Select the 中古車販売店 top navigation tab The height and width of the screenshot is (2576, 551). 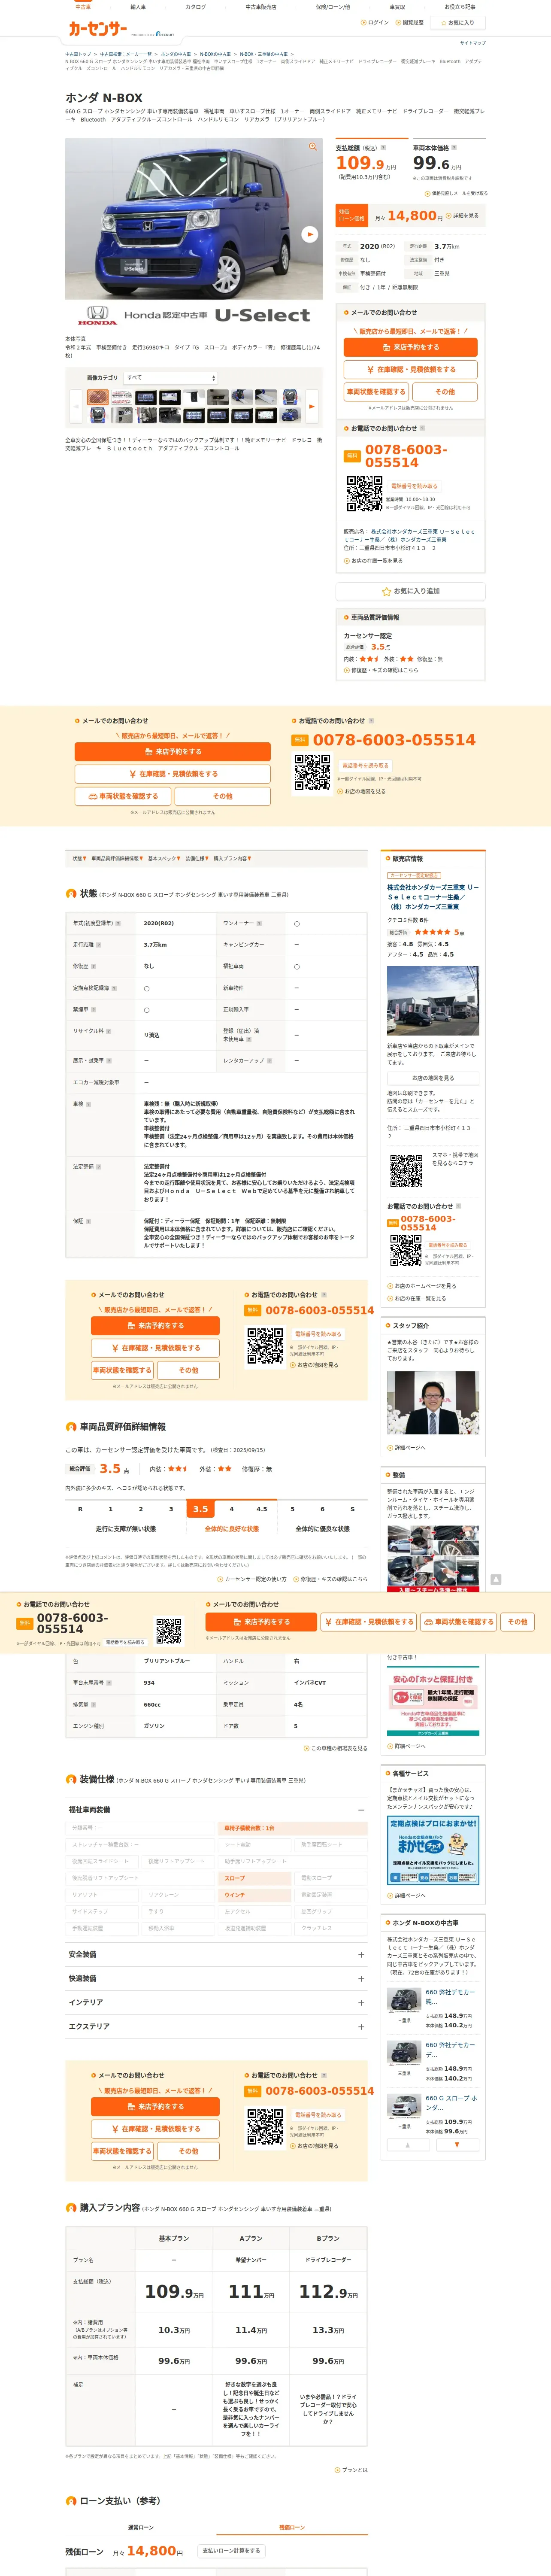(x=261, y=7)
